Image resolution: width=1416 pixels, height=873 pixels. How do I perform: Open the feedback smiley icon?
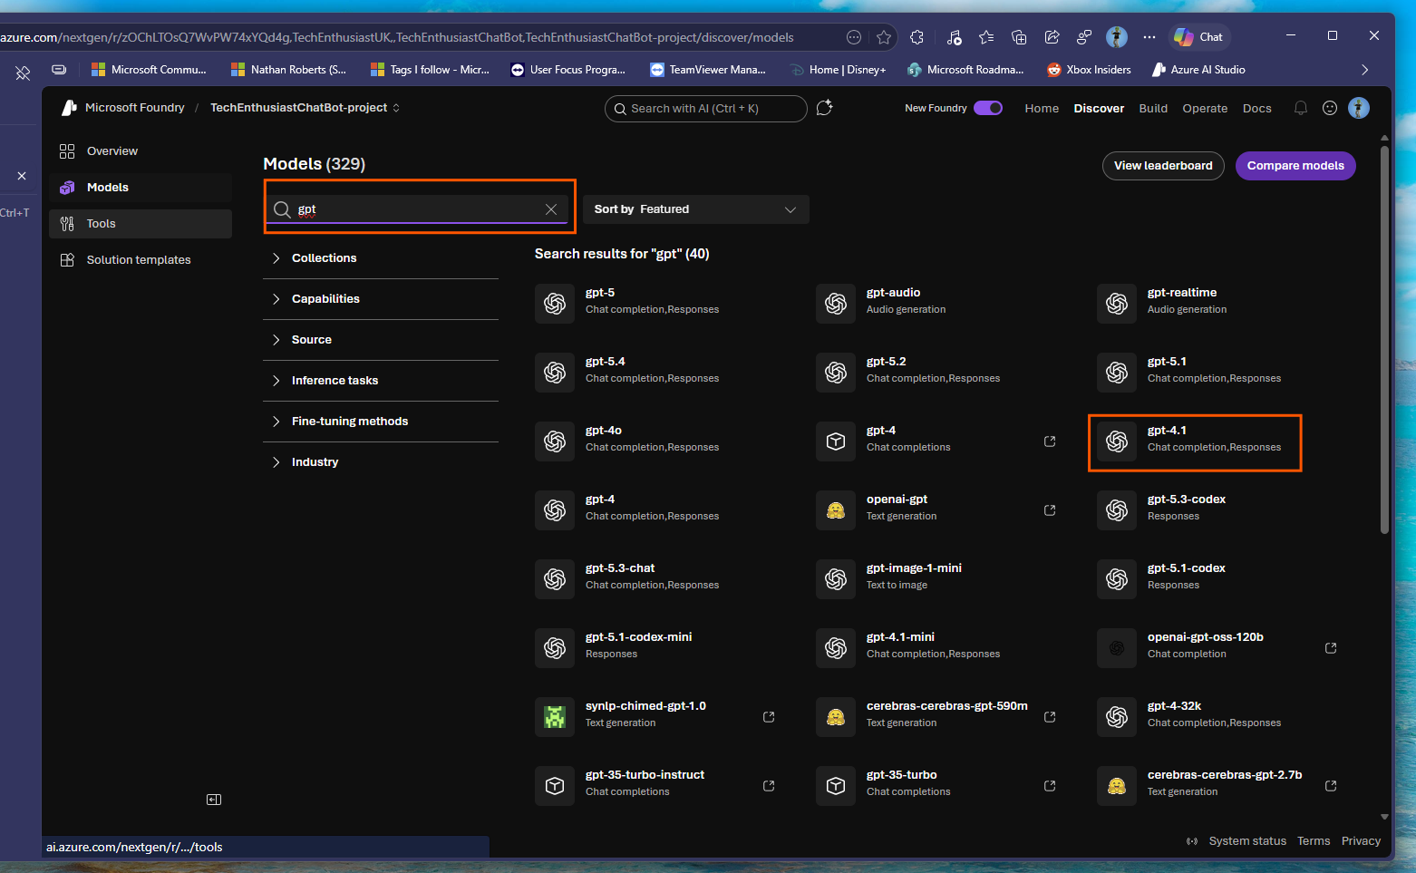(x=1330, y=108)
